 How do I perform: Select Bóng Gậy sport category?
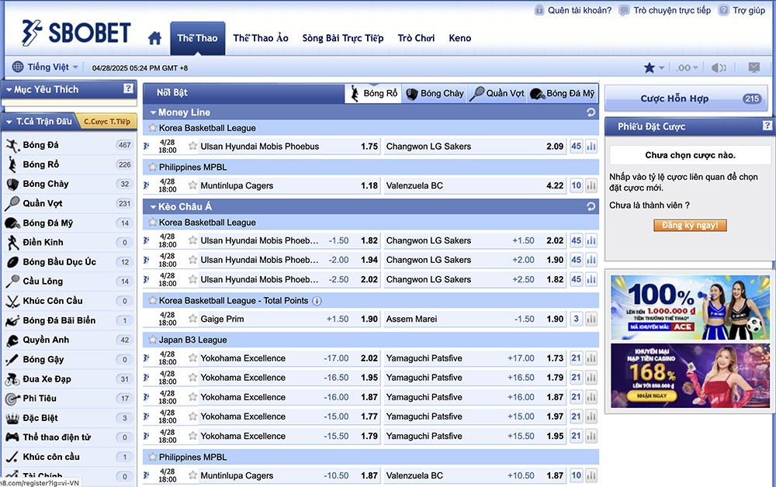(x=69, y=360)
